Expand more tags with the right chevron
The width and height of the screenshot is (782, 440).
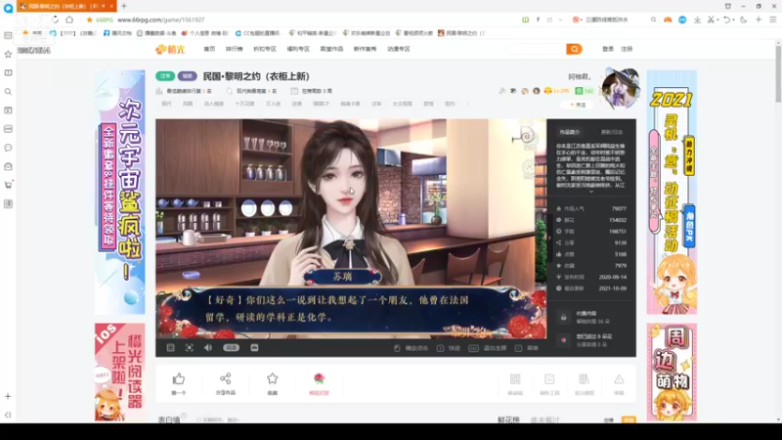pos(467,104)
